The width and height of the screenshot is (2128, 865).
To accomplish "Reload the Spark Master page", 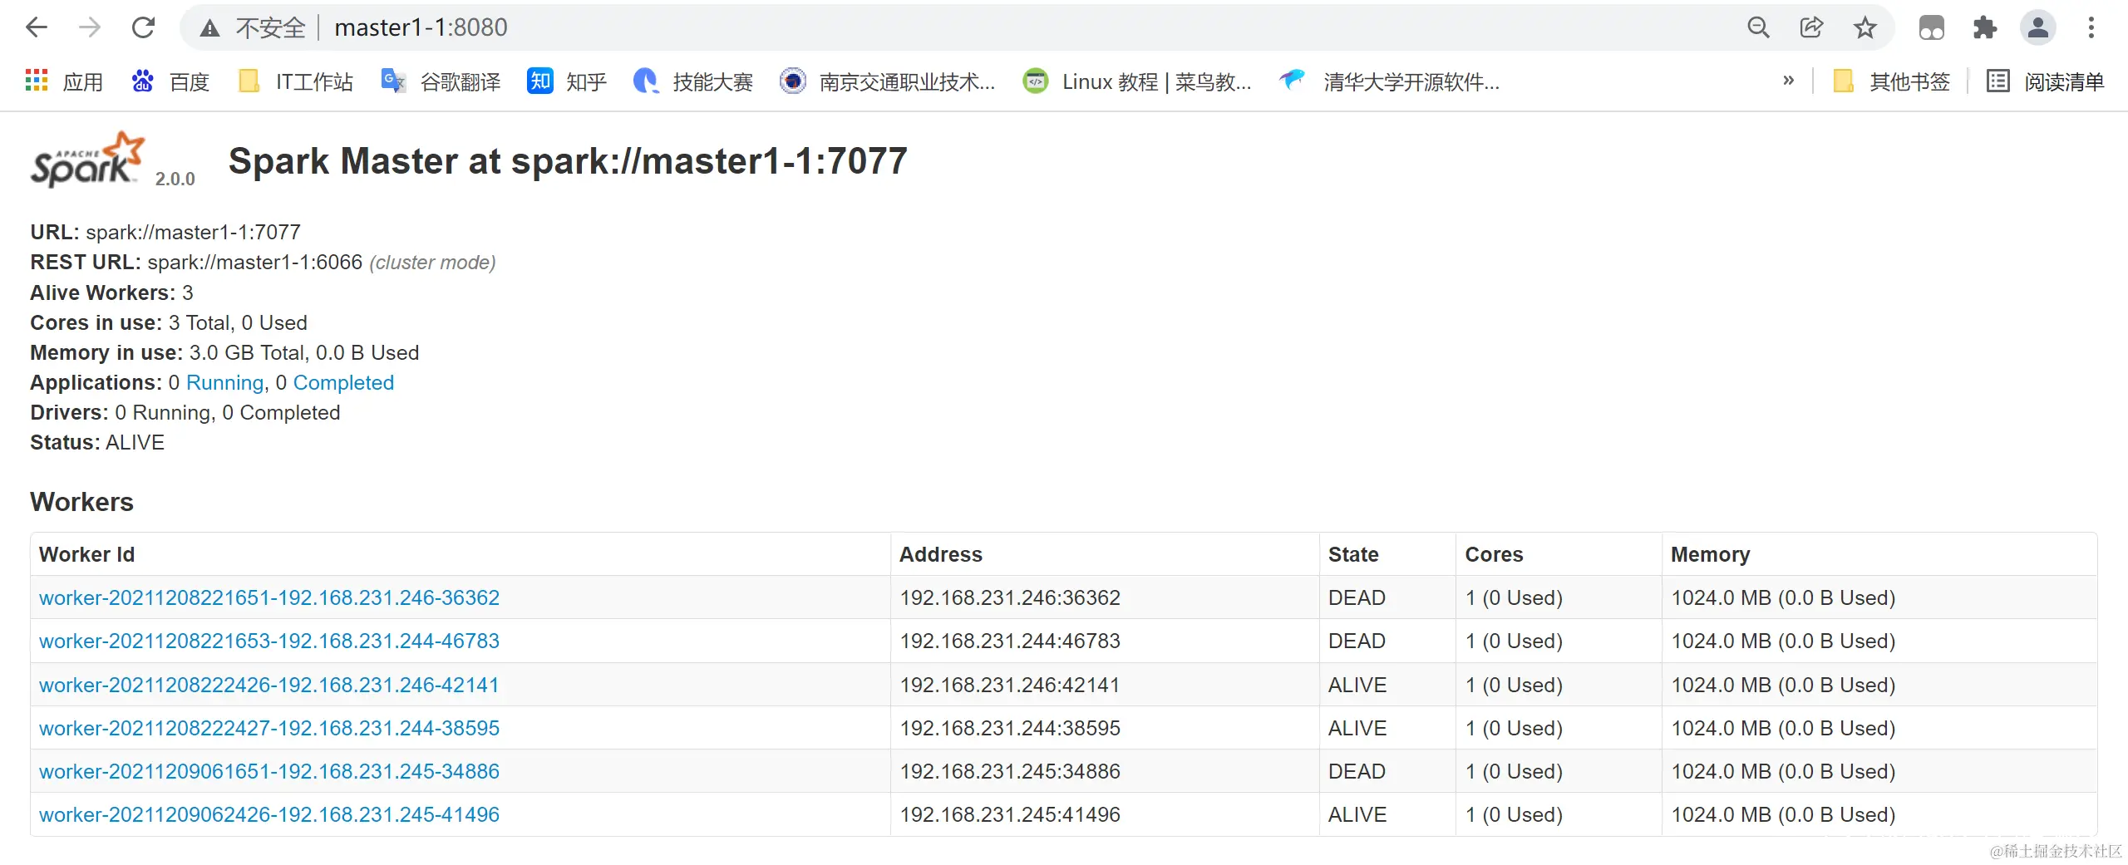I will click(143, 27).
